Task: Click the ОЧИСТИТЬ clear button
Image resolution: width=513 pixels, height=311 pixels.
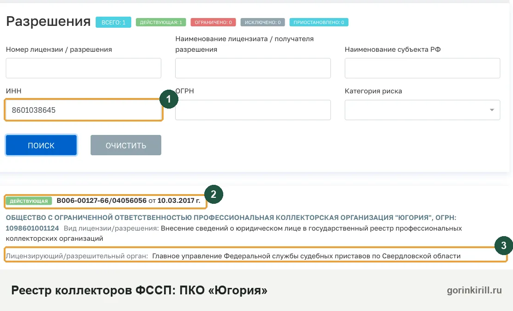Action: (x=126, y=145)
